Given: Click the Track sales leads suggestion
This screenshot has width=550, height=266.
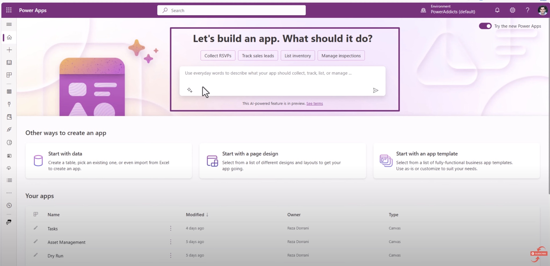Looking at the screenshot, I should pos(258,56).
